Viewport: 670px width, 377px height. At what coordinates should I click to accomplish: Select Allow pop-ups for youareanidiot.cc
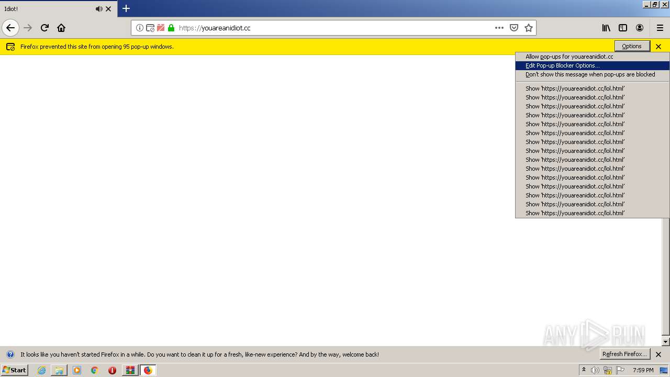592,57
